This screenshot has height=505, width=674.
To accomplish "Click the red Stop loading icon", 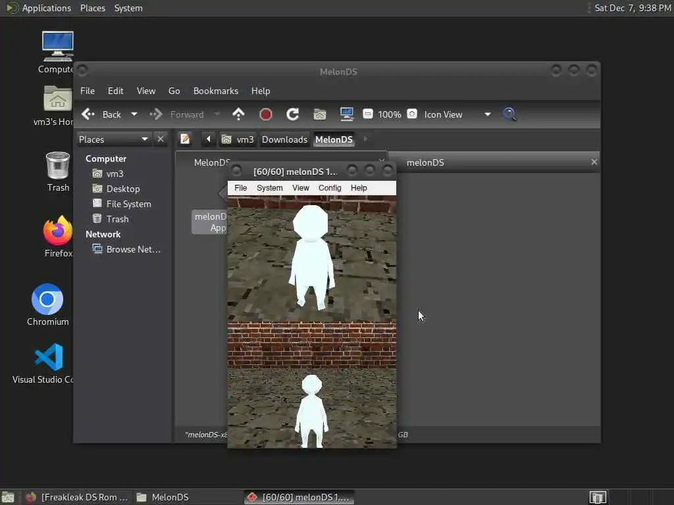I will pos(266,114).
